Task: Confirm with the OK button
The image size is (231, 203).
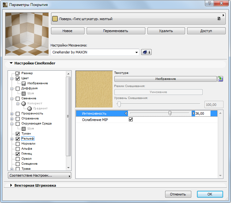Action: [x=210, y=194]
